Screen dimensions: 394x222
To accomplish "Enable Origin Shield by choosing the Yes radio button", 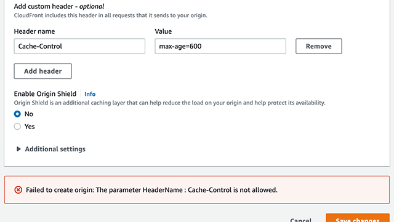I will tap(17, 126).
